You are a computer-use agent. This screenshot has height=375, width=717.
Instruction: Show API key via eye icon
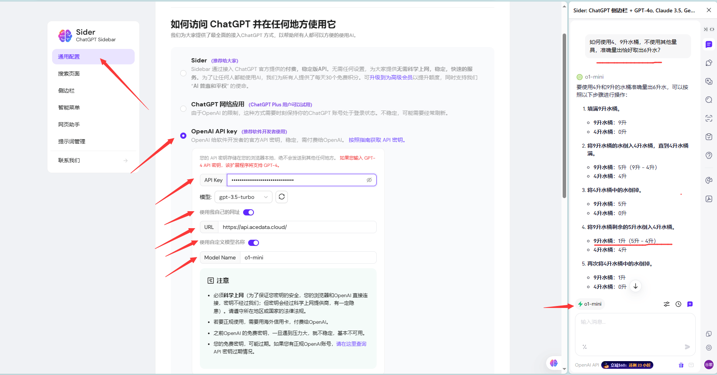tap(369, 180)
